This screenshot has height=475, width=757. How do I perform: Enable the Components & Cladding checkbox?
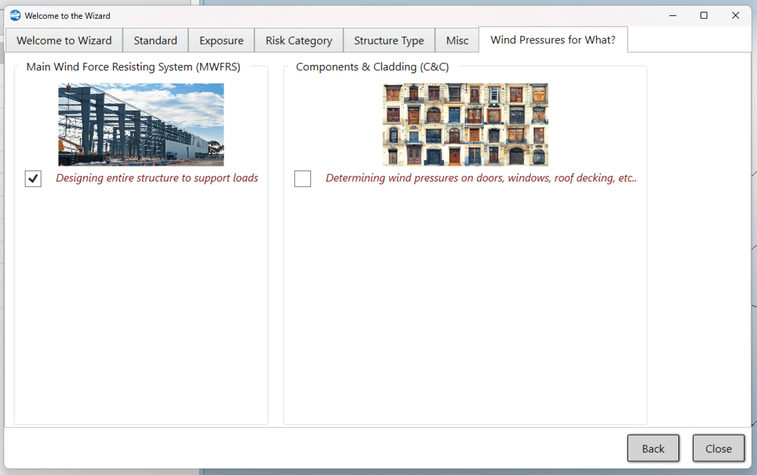pyautogui.click(x=302, y=178)
